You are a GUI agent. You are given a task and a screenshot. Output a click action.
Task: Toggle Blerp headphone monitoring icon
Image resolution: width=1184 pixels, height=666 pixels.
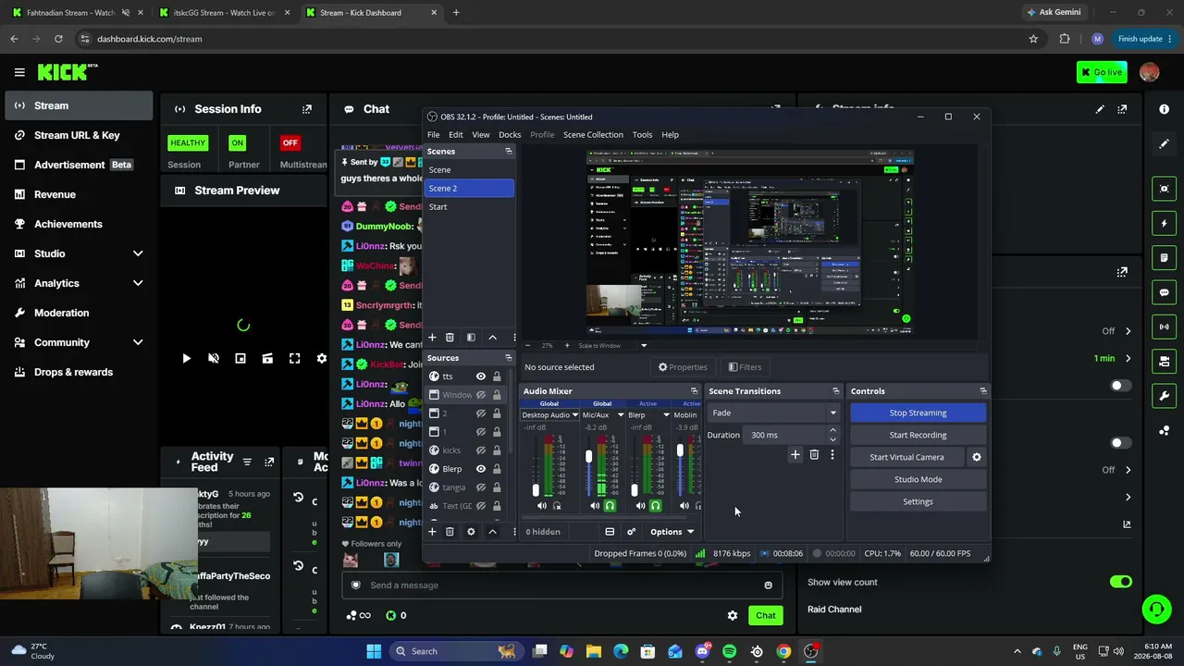[x=655, y=506]
